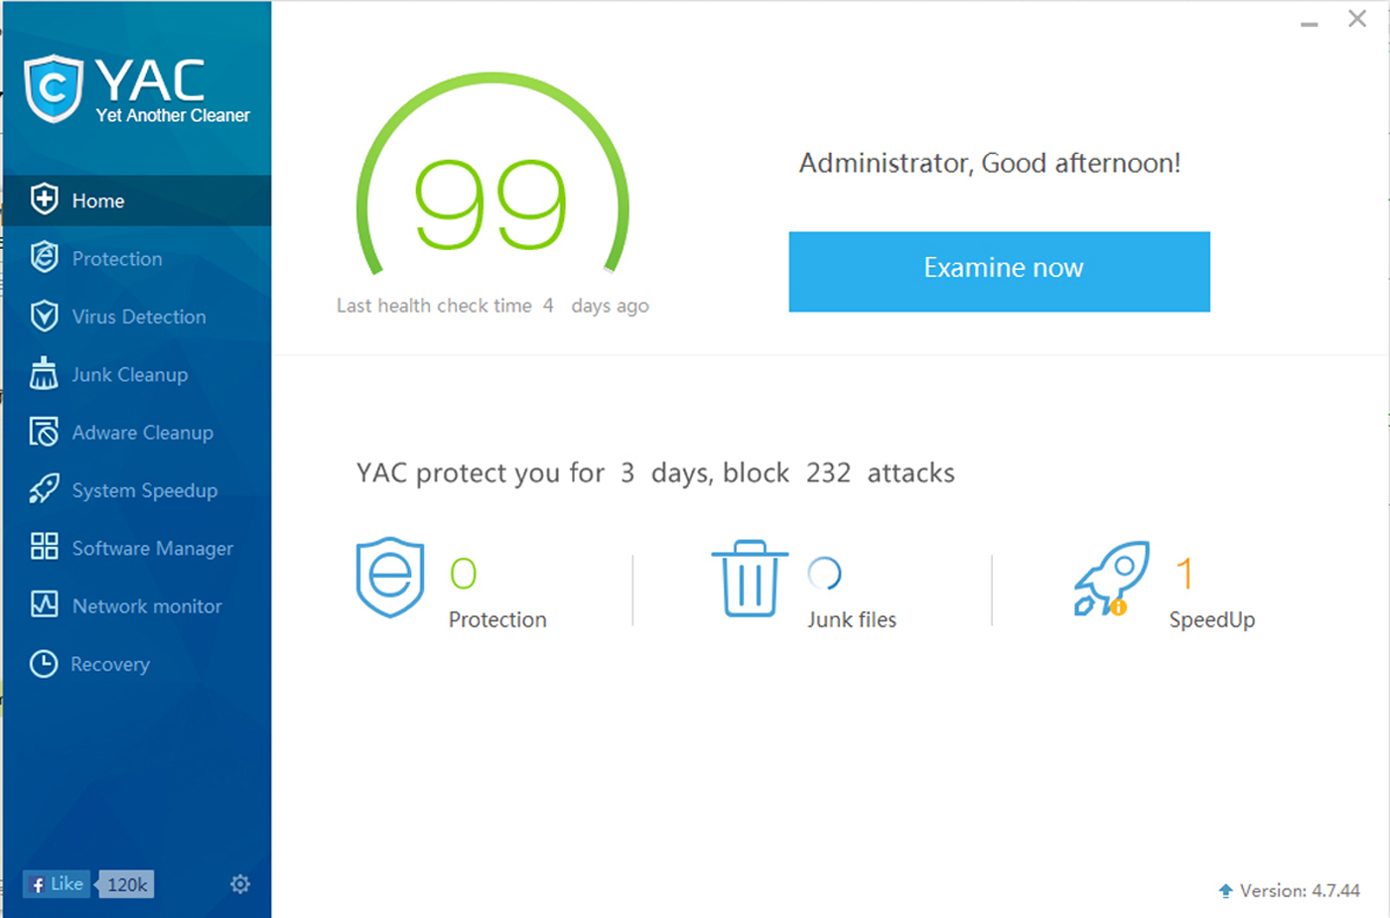
Task: Open the Recovery section
Action: coord(109,664)
